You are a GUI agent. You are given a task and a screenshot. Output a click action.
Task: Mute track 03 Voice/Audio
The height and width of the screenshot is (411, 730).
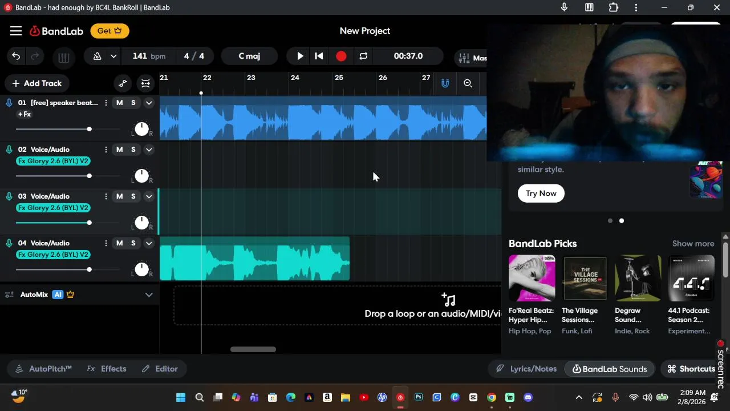coord(119,196)
